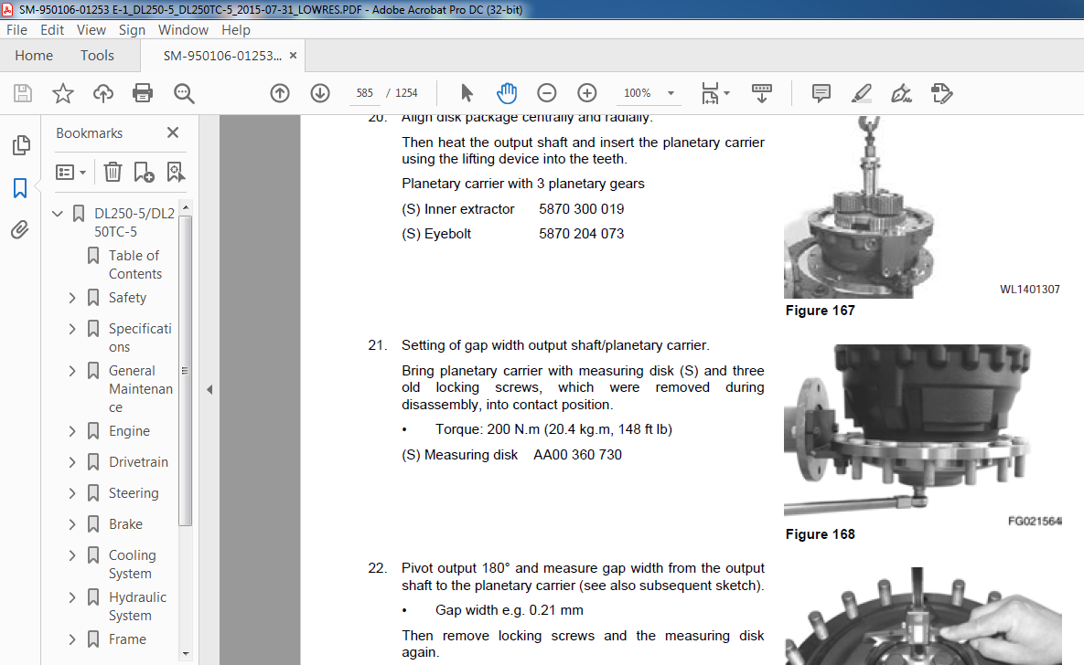Close the SM-950106-01253 document tab
Image resolution: width=1084 pixels, height=665 pixels.
pos(293,55)
